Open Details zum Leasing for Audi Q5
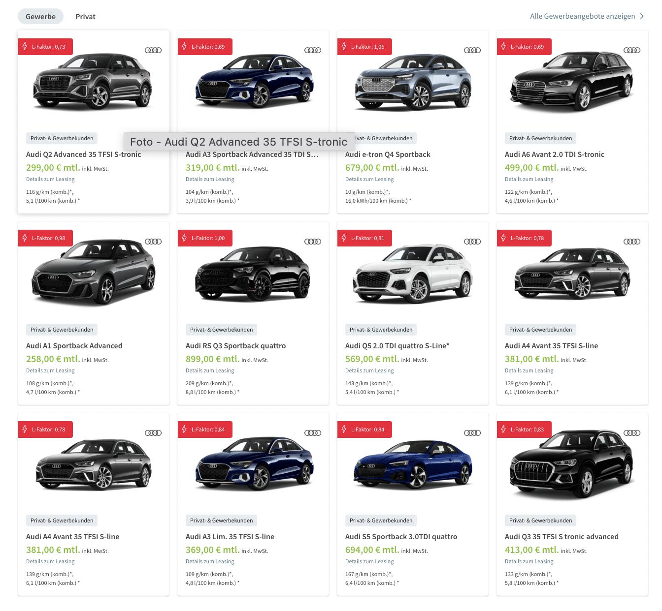This screenshot has width=662, height=611. click(369, 370)
